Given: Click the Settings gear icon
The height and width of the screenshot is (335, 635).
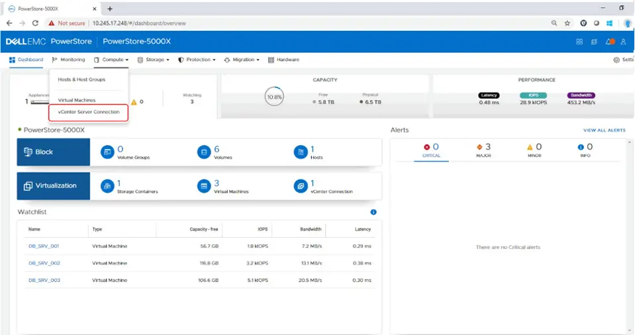Looking at the screenshot, I should click(x=616, y=60).
